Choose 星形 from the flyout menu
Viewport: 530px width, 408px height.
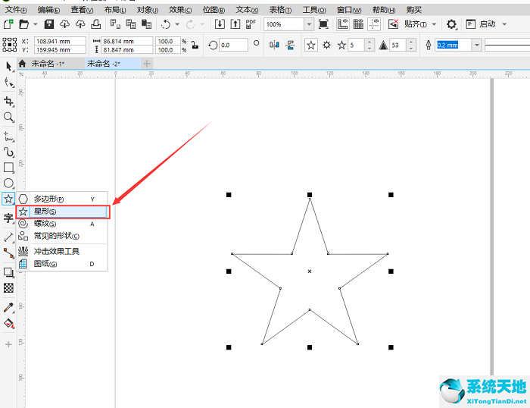tap(45, 211)
